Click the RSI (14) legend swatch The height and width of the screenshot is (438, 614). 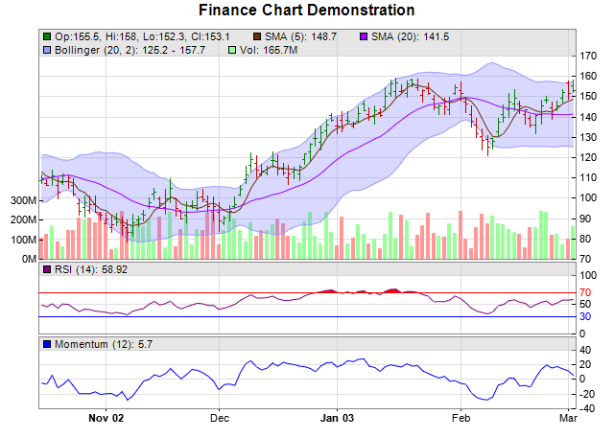coord(46,270)
